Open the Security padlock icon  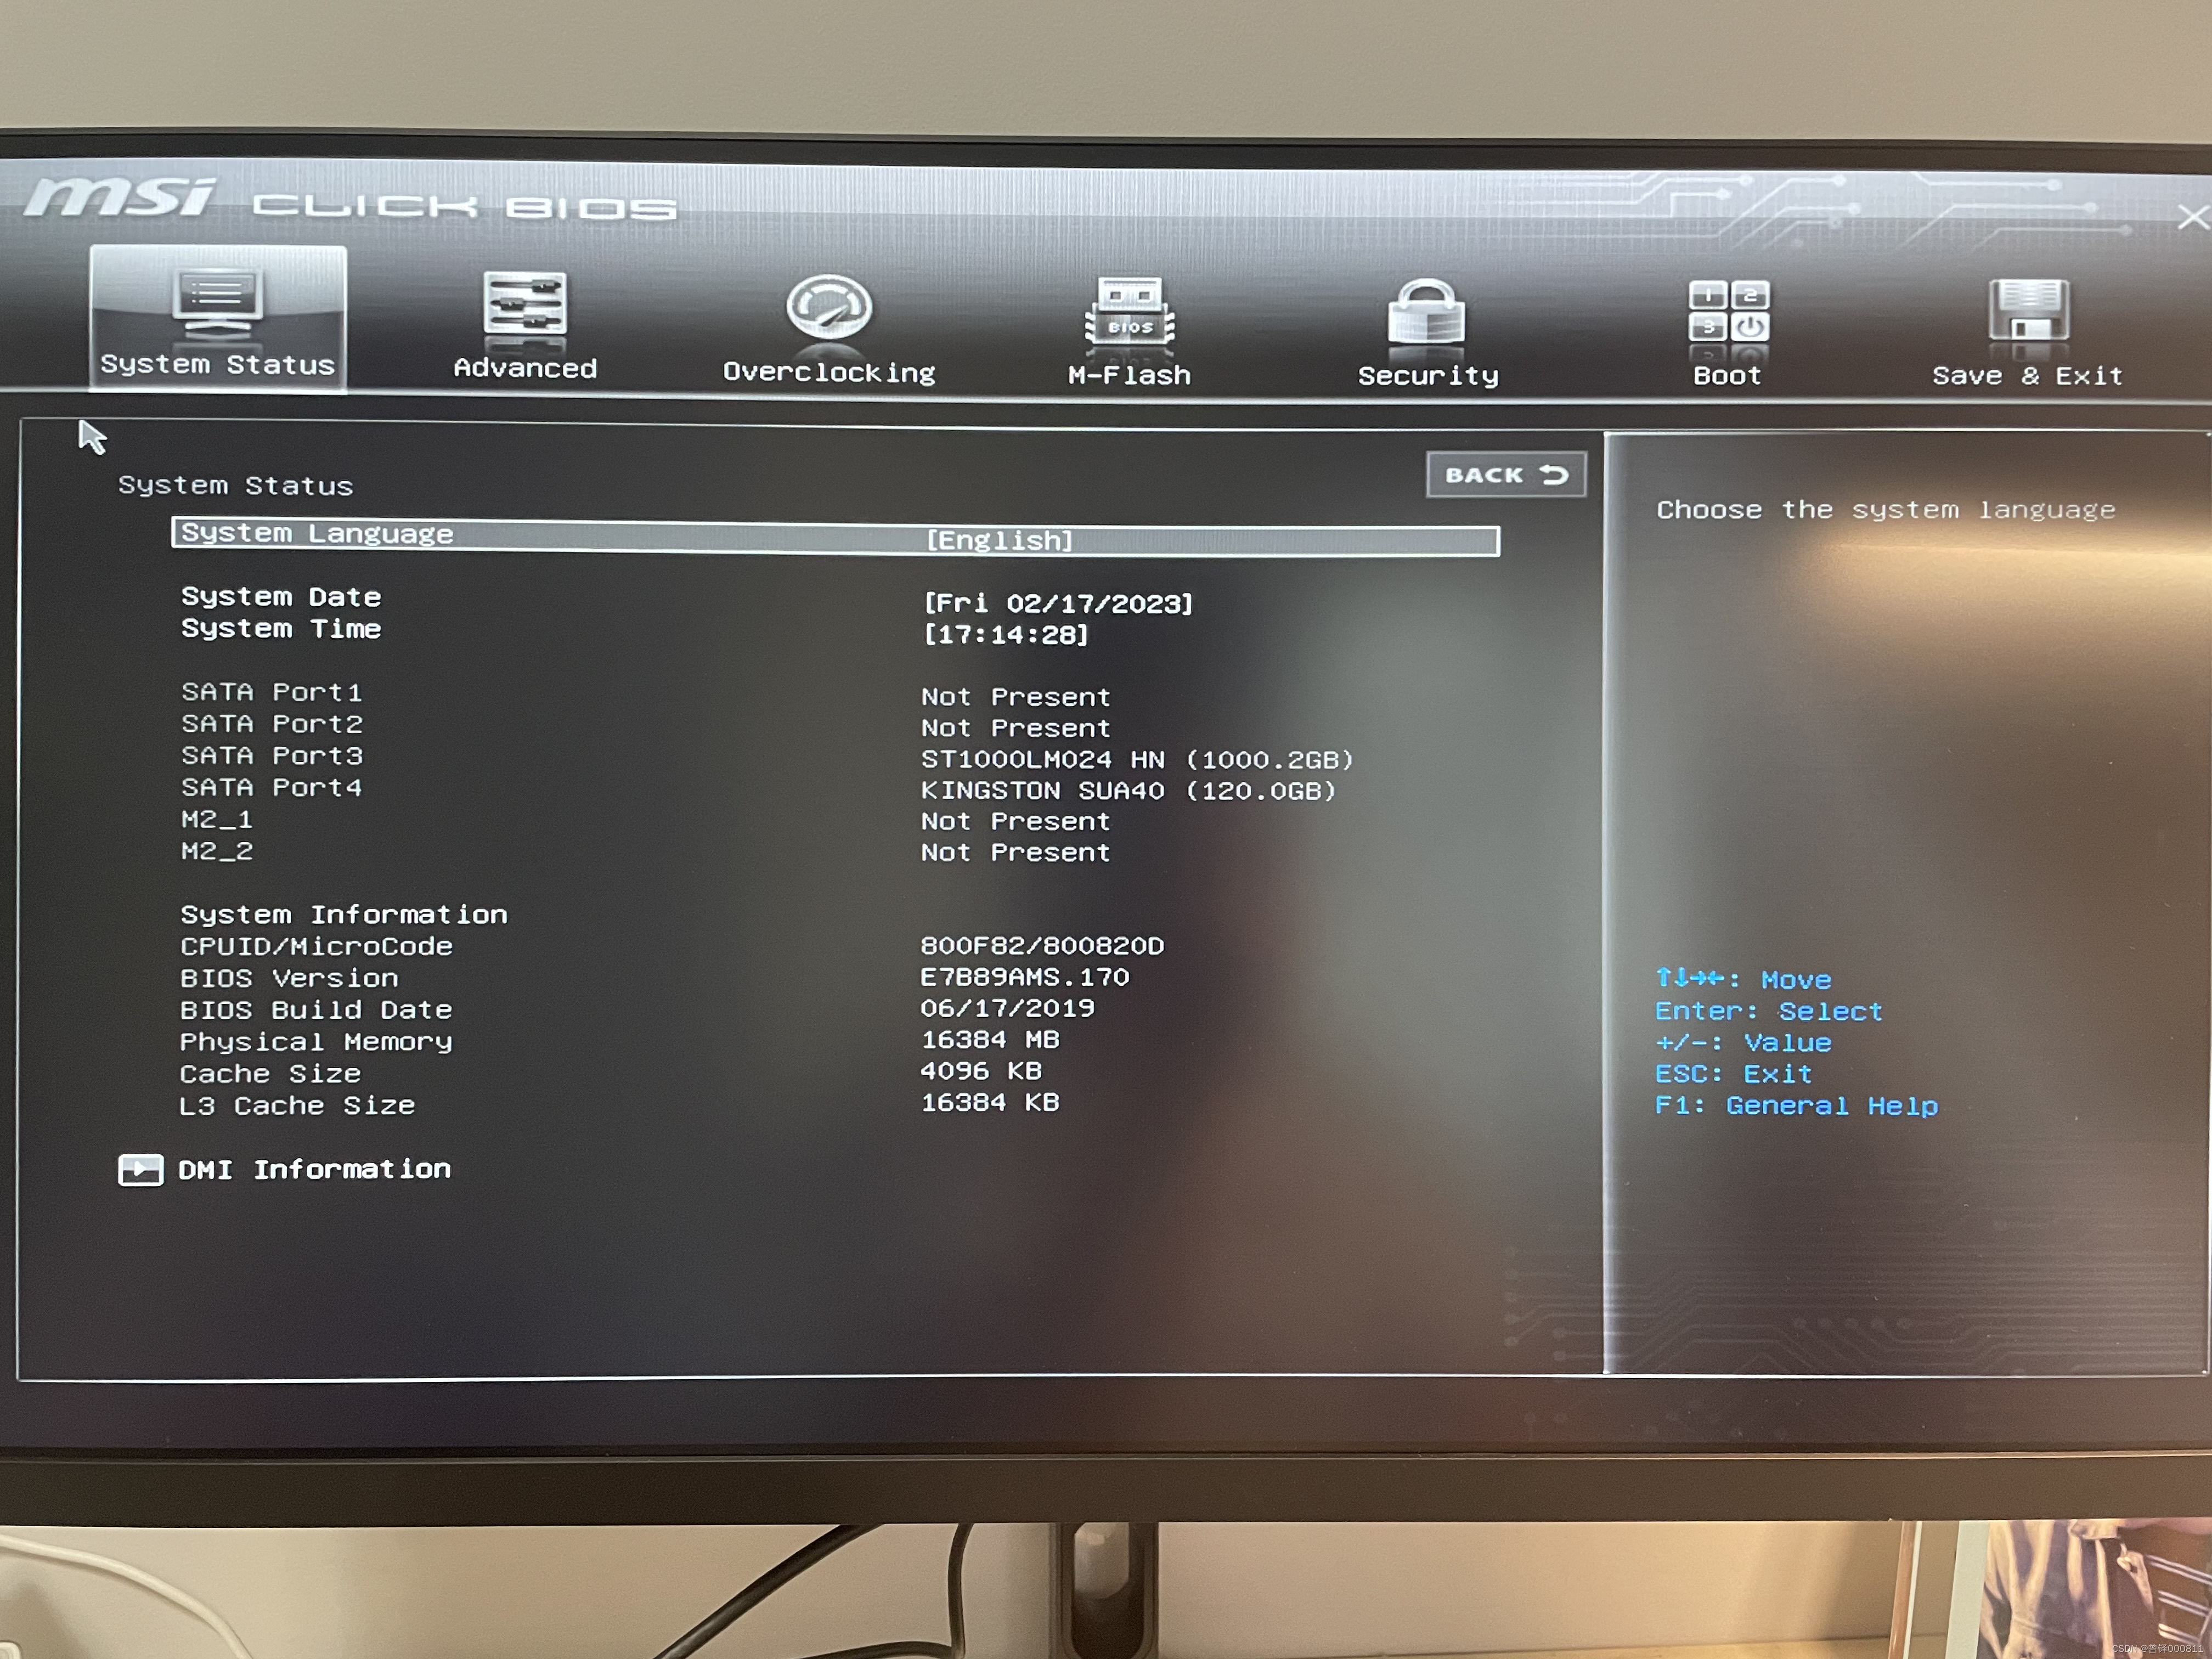click(x=1427, y=312)
